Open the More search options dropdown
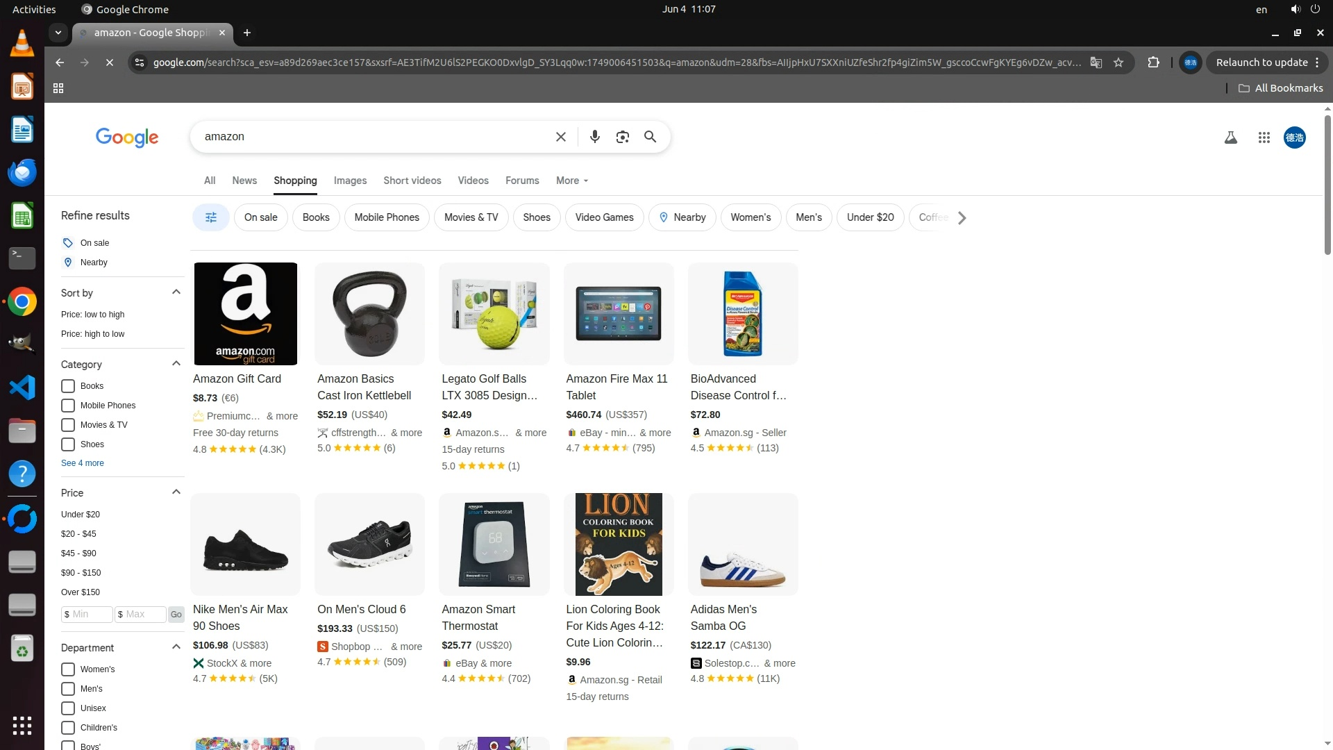The width and height of the screenshot is (1333, 750). point(572,181)
